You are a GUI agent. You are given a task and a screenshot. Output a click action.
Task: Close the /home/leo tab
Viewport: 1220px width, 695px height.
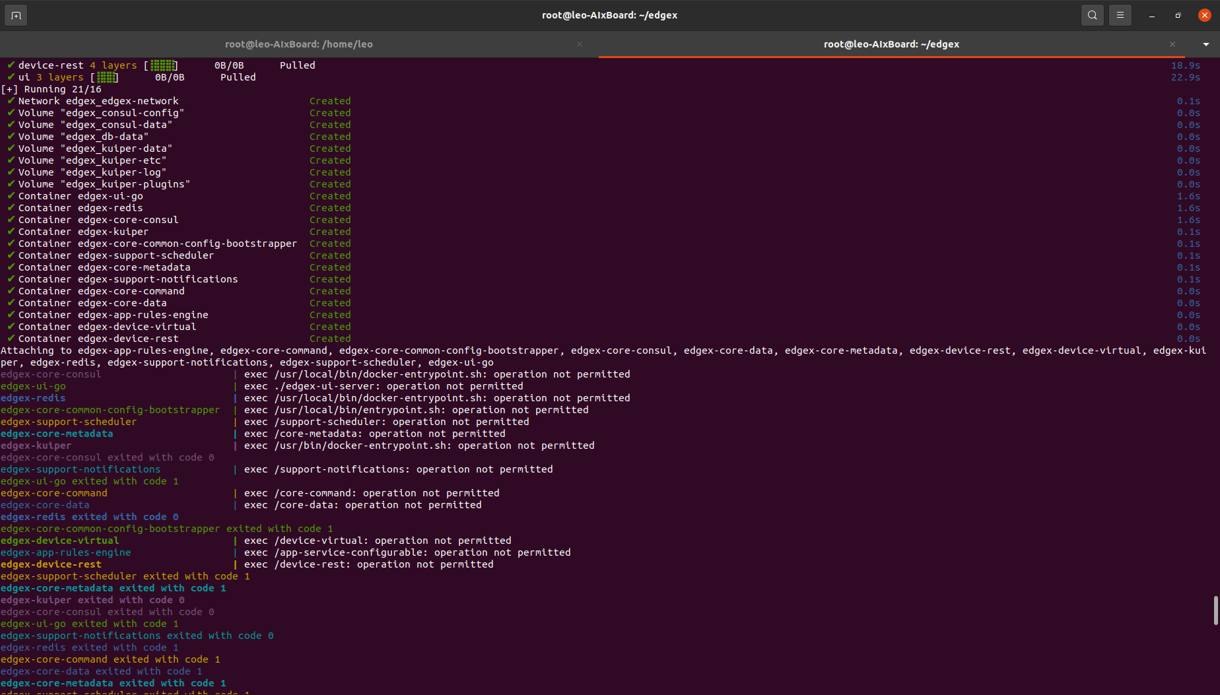point(580,44)
